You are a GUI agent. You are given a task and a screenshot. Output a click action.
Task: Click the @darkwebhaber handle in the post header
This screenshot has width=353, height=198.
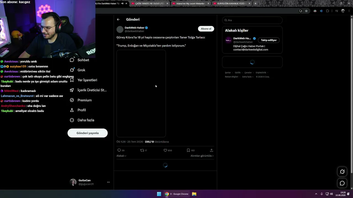(x=134, y=31)
